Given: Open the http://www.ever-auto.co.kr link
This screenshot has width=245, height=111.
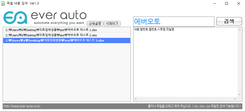Looking at the screenshot, I should coord(22,106).
